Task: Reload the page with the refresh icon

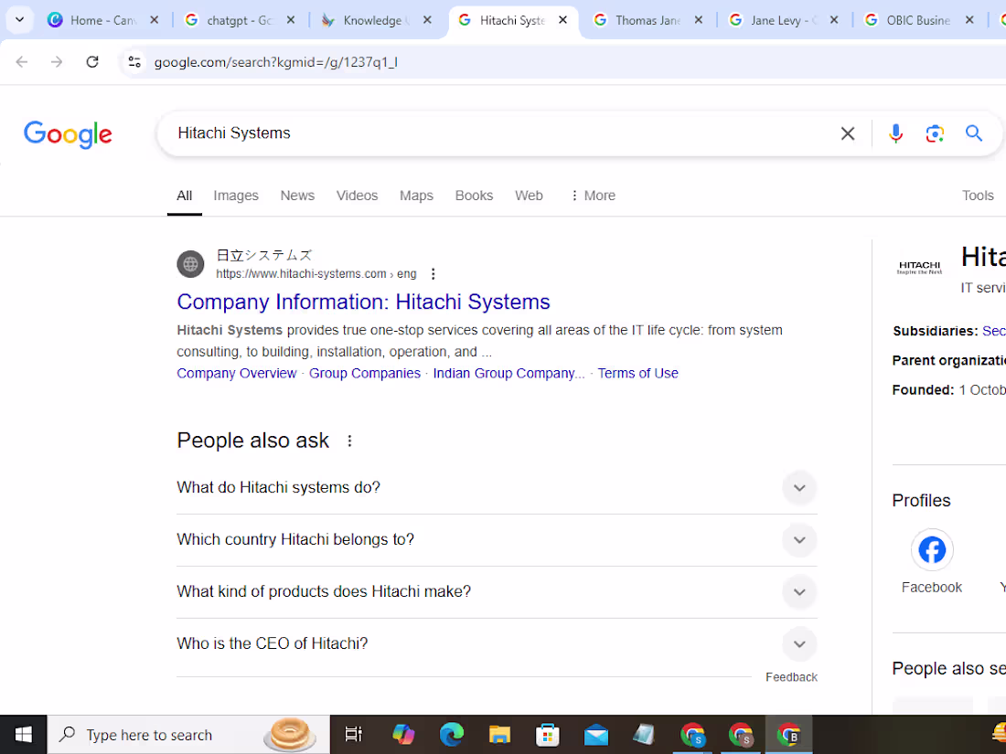Action: coord(91,62)
